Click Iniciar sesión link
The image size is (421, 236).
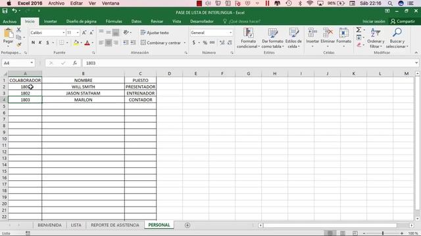coord(374,22)
